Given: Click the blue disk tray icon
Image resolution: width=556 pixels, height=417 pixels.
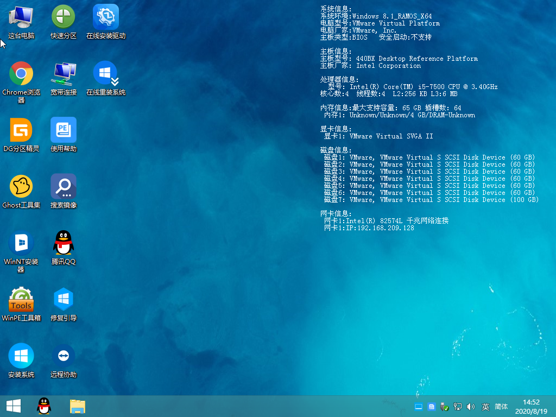Looking at the screenshot, I should pos(431,407).
